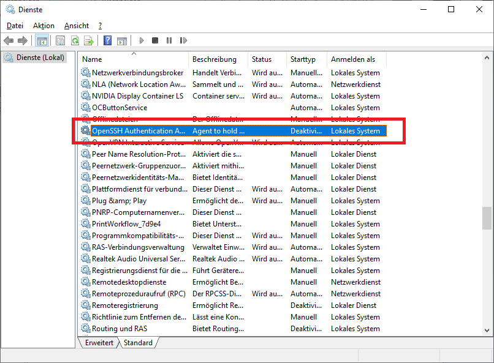Open the Datei menu
This screenshot has height=363, width=494.
pyautogui.click(x=15, y=26)
